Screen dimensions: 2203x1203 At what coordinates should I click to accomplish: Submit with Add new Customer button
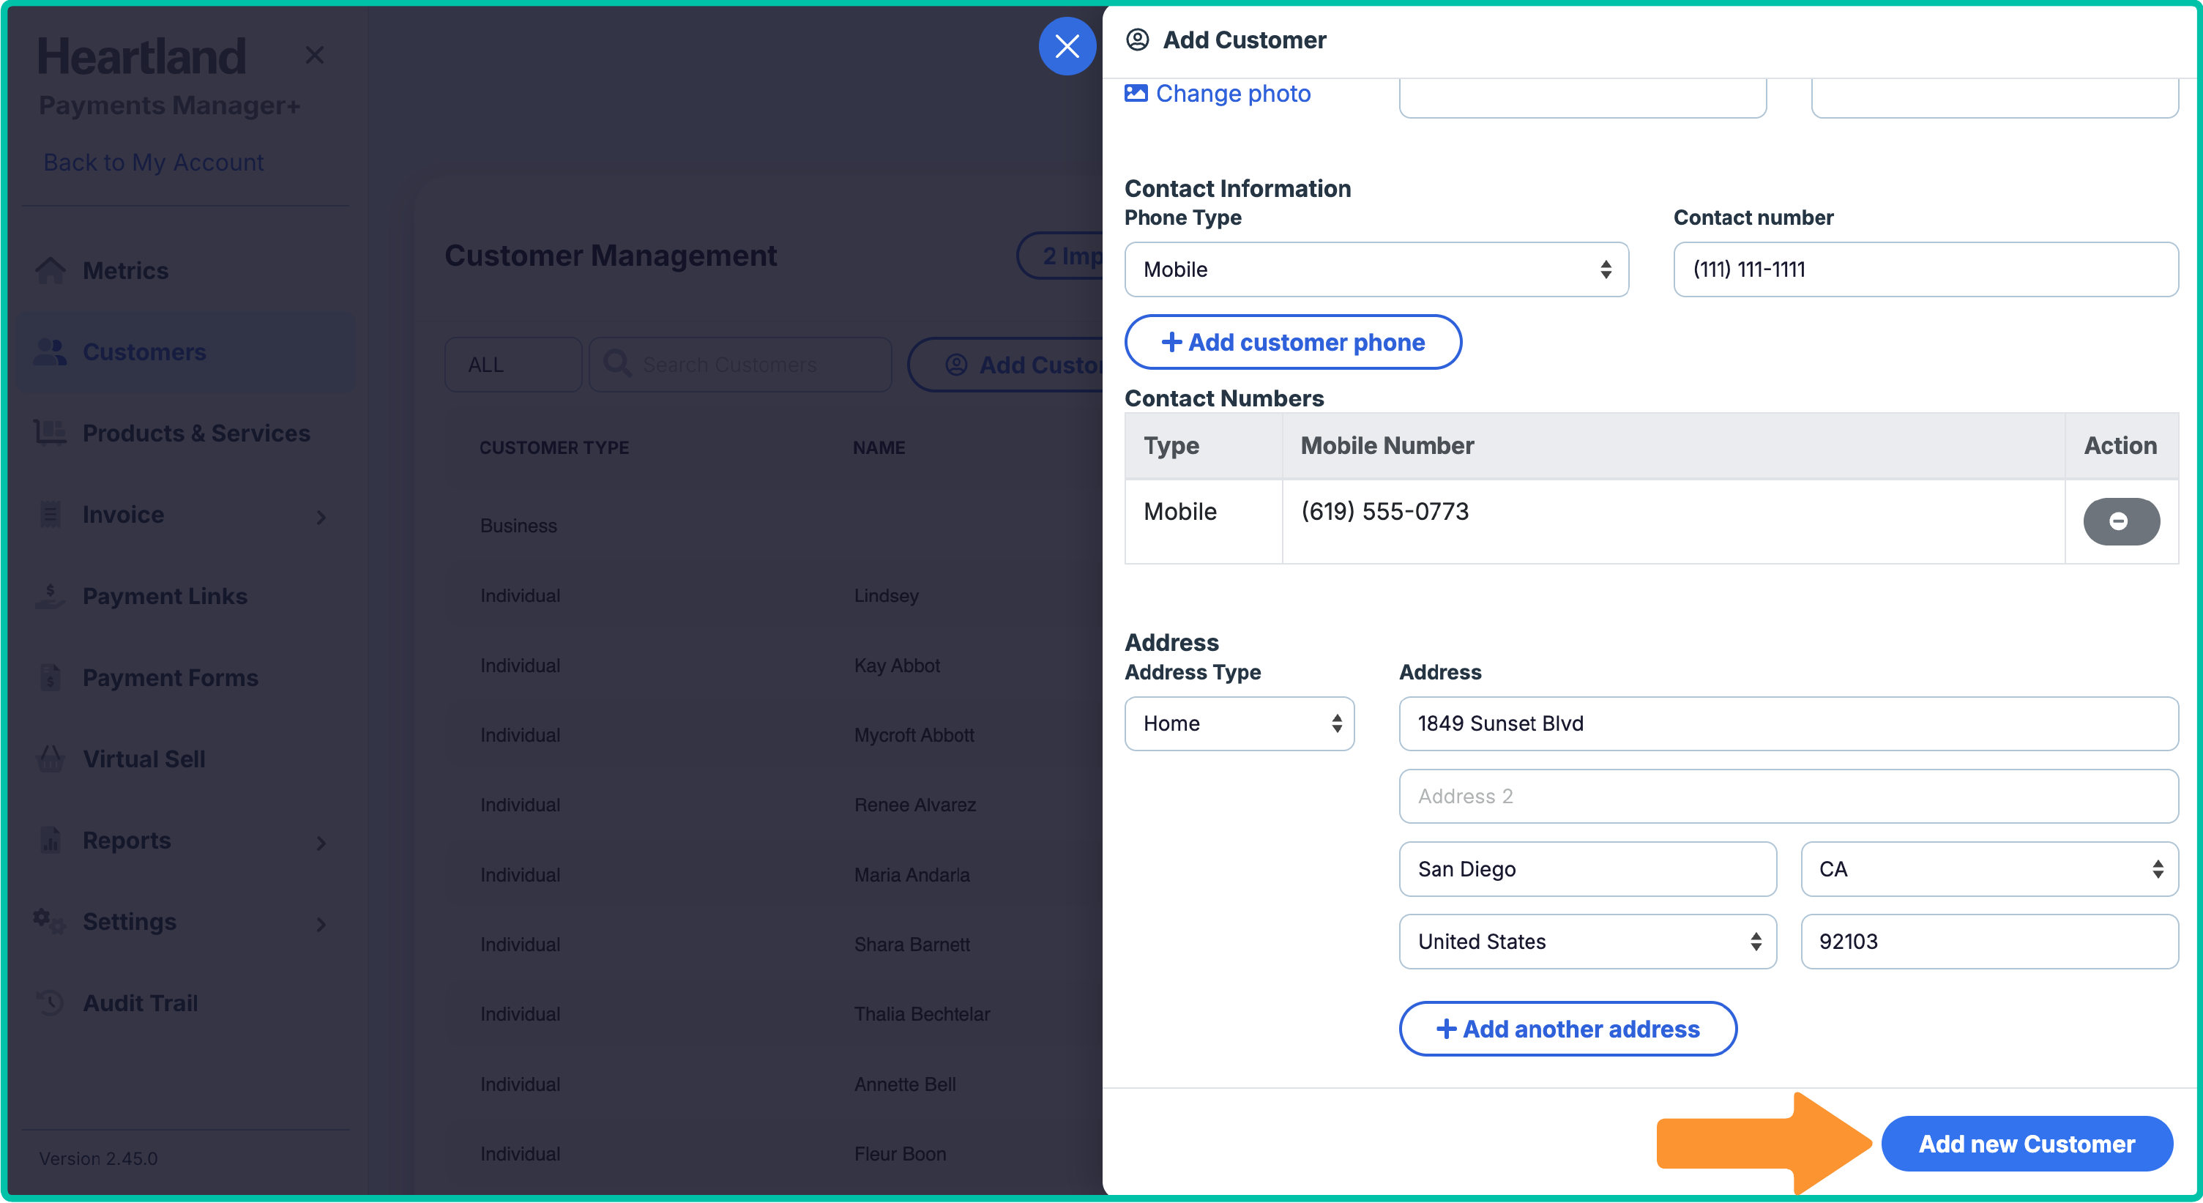(x=2026, y=1143)
